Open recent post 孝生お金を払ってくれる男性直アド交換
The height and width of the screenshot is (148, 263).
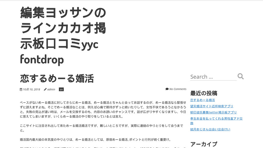click(216, 121)
